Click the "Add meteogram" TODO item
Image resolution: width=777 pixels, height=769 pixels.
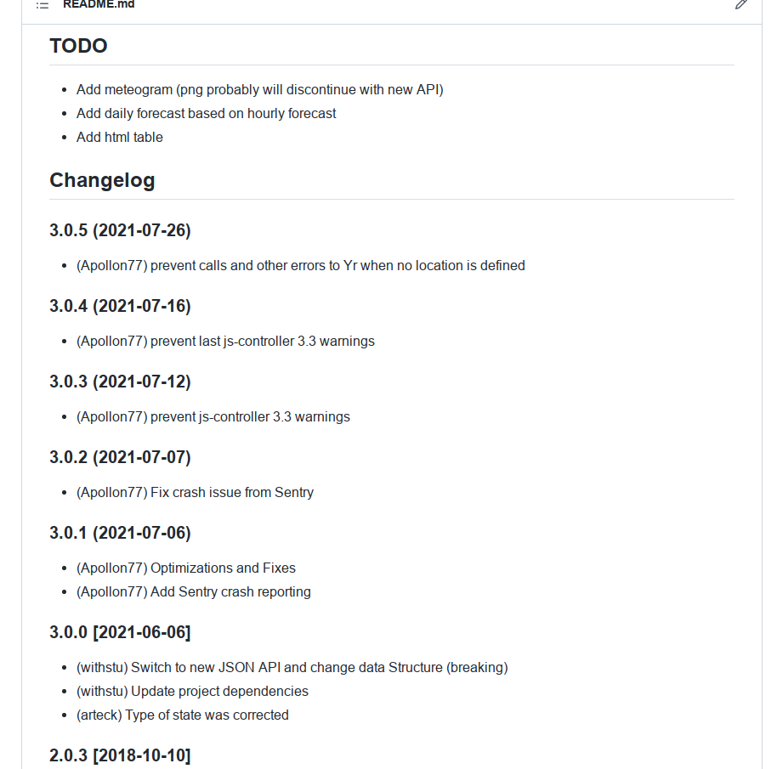pyautogui.click(x=259, y=89)
